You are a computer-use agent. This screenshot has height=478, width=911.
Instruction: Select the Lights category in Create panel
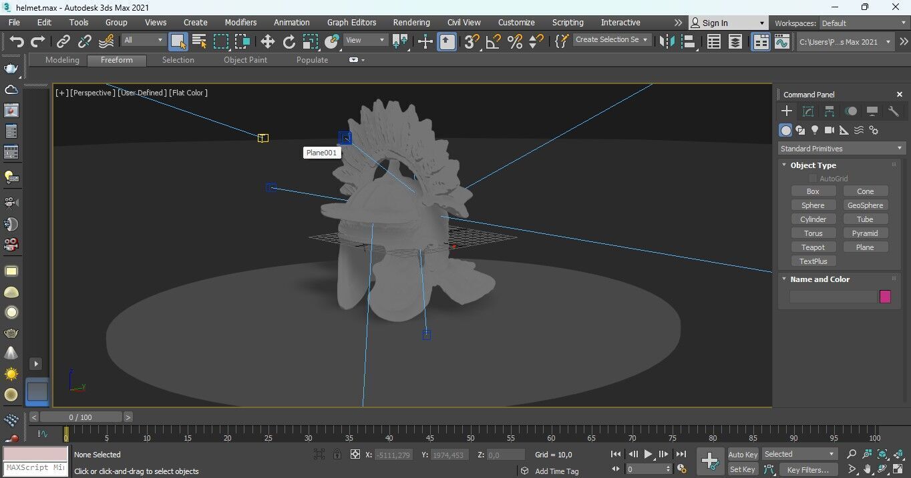(815, 130)
